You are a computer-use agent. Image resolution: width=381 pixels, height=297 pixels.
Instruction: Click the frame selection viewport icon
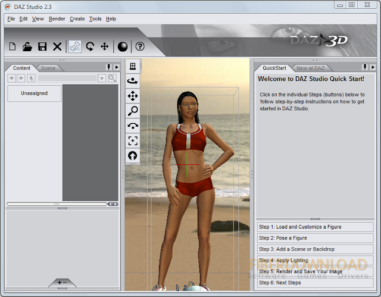pyautogui.click(x=133, y=140)
